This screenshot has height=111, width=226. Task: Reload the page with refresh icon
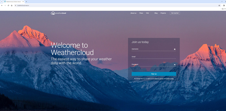pos(8,5)
